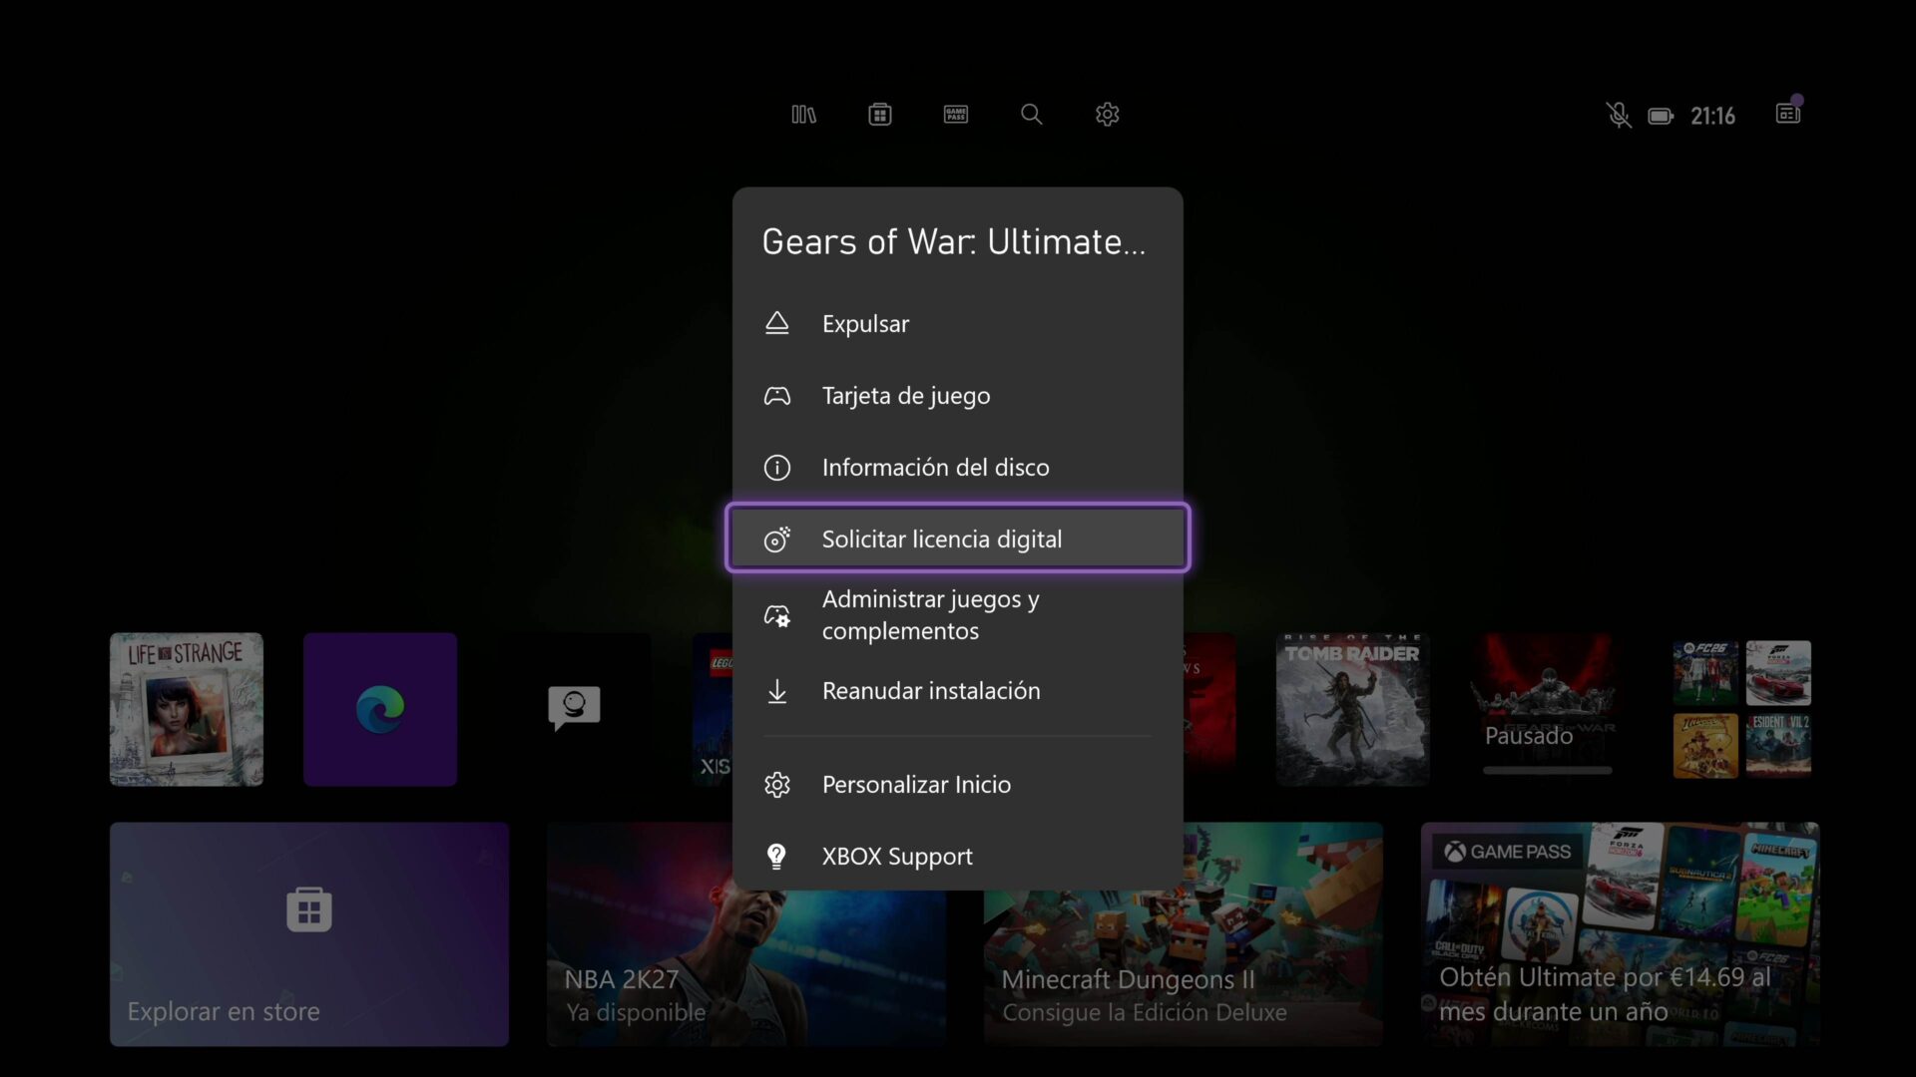Open the Indiana Jones cover in game group
The height and width of the screenshot is (1077, 1916).
[1705, 746]
